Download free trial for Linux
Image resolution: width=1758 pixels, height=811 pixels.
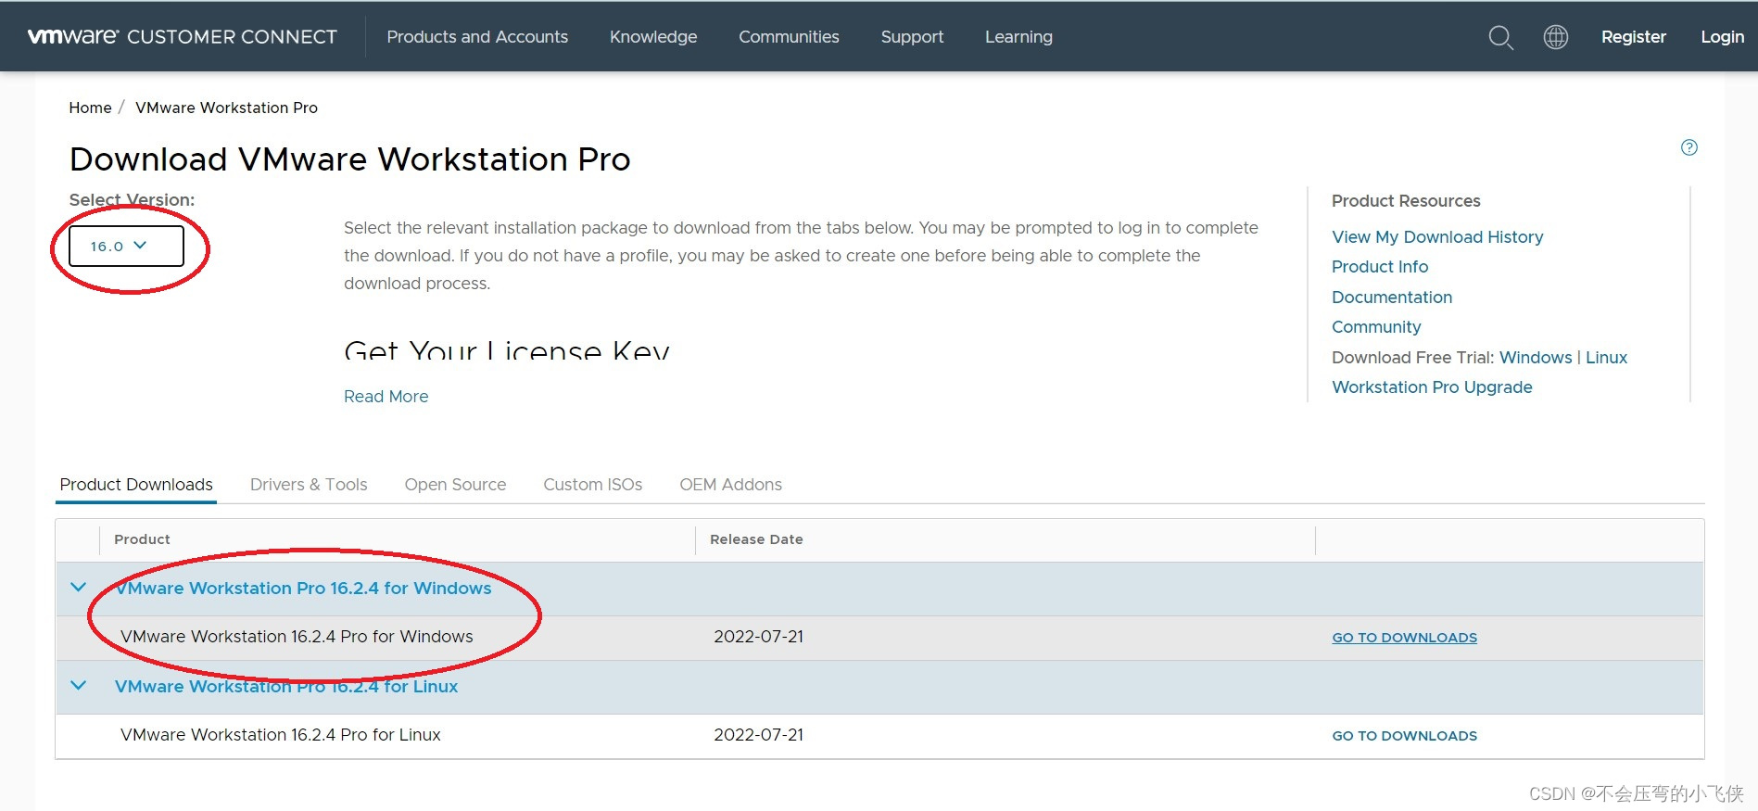[1606, 358]
